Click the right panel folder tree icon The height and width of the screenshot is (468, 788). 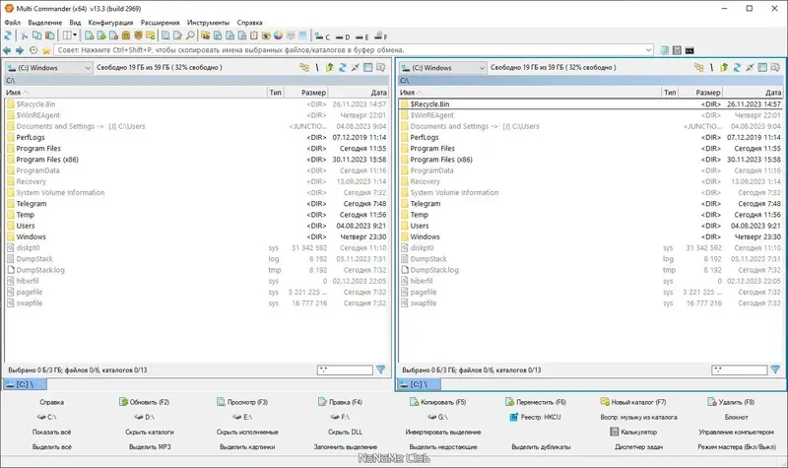[x=698, y=67]
